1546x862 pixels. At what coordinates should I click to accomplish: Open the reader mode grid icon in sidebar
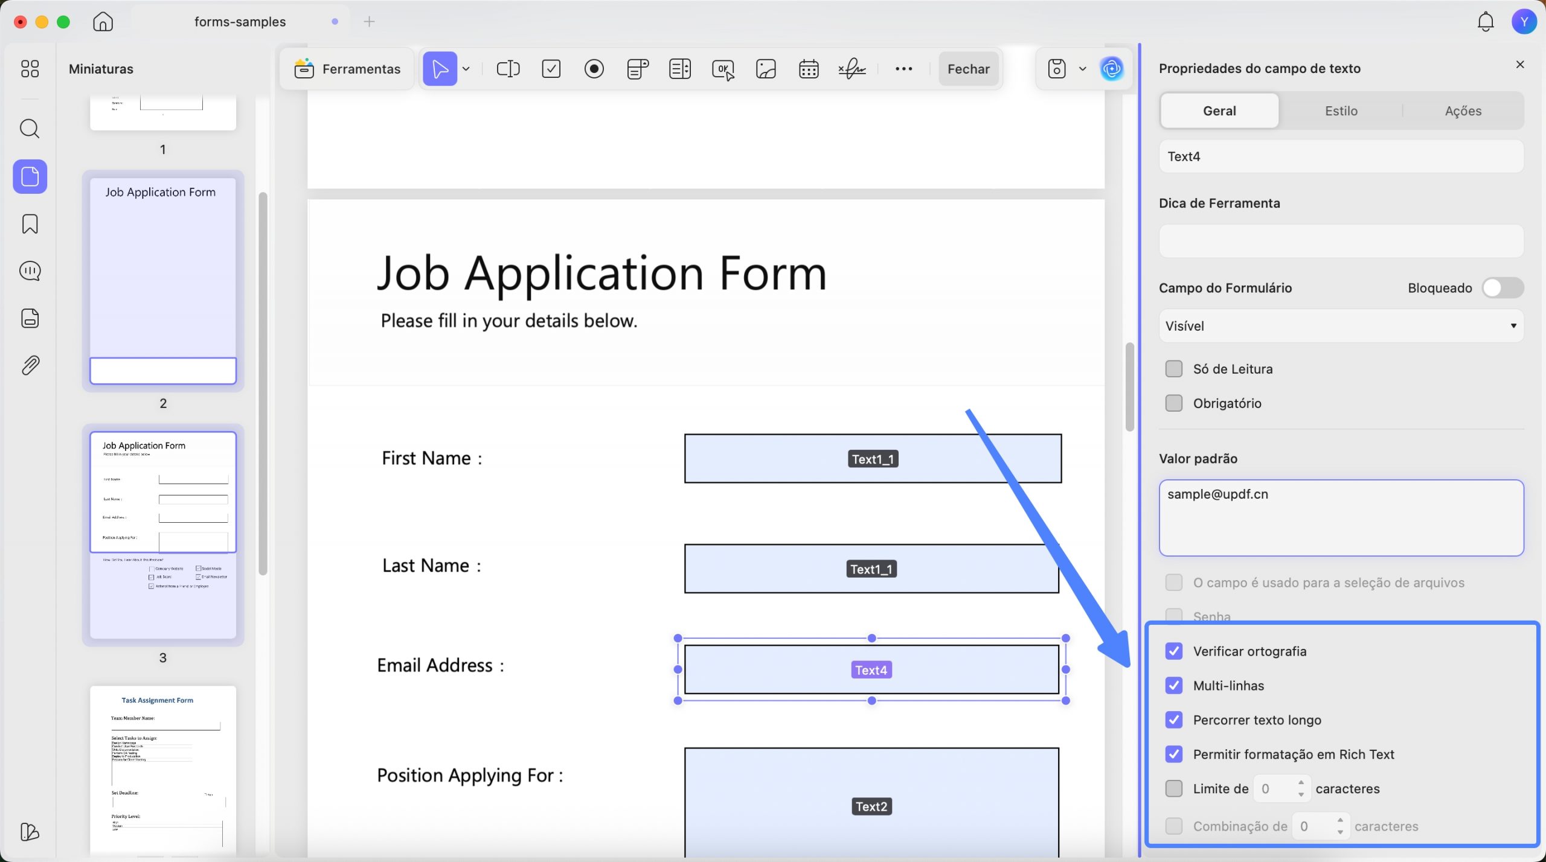(30, 69)
